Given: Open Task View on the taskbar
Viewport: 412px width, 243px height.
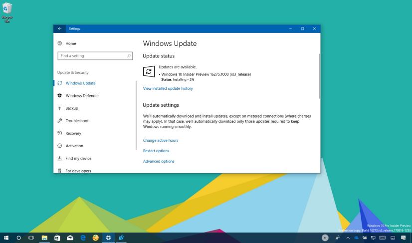Looking at the screenshot, I should (x=31, y=238).
